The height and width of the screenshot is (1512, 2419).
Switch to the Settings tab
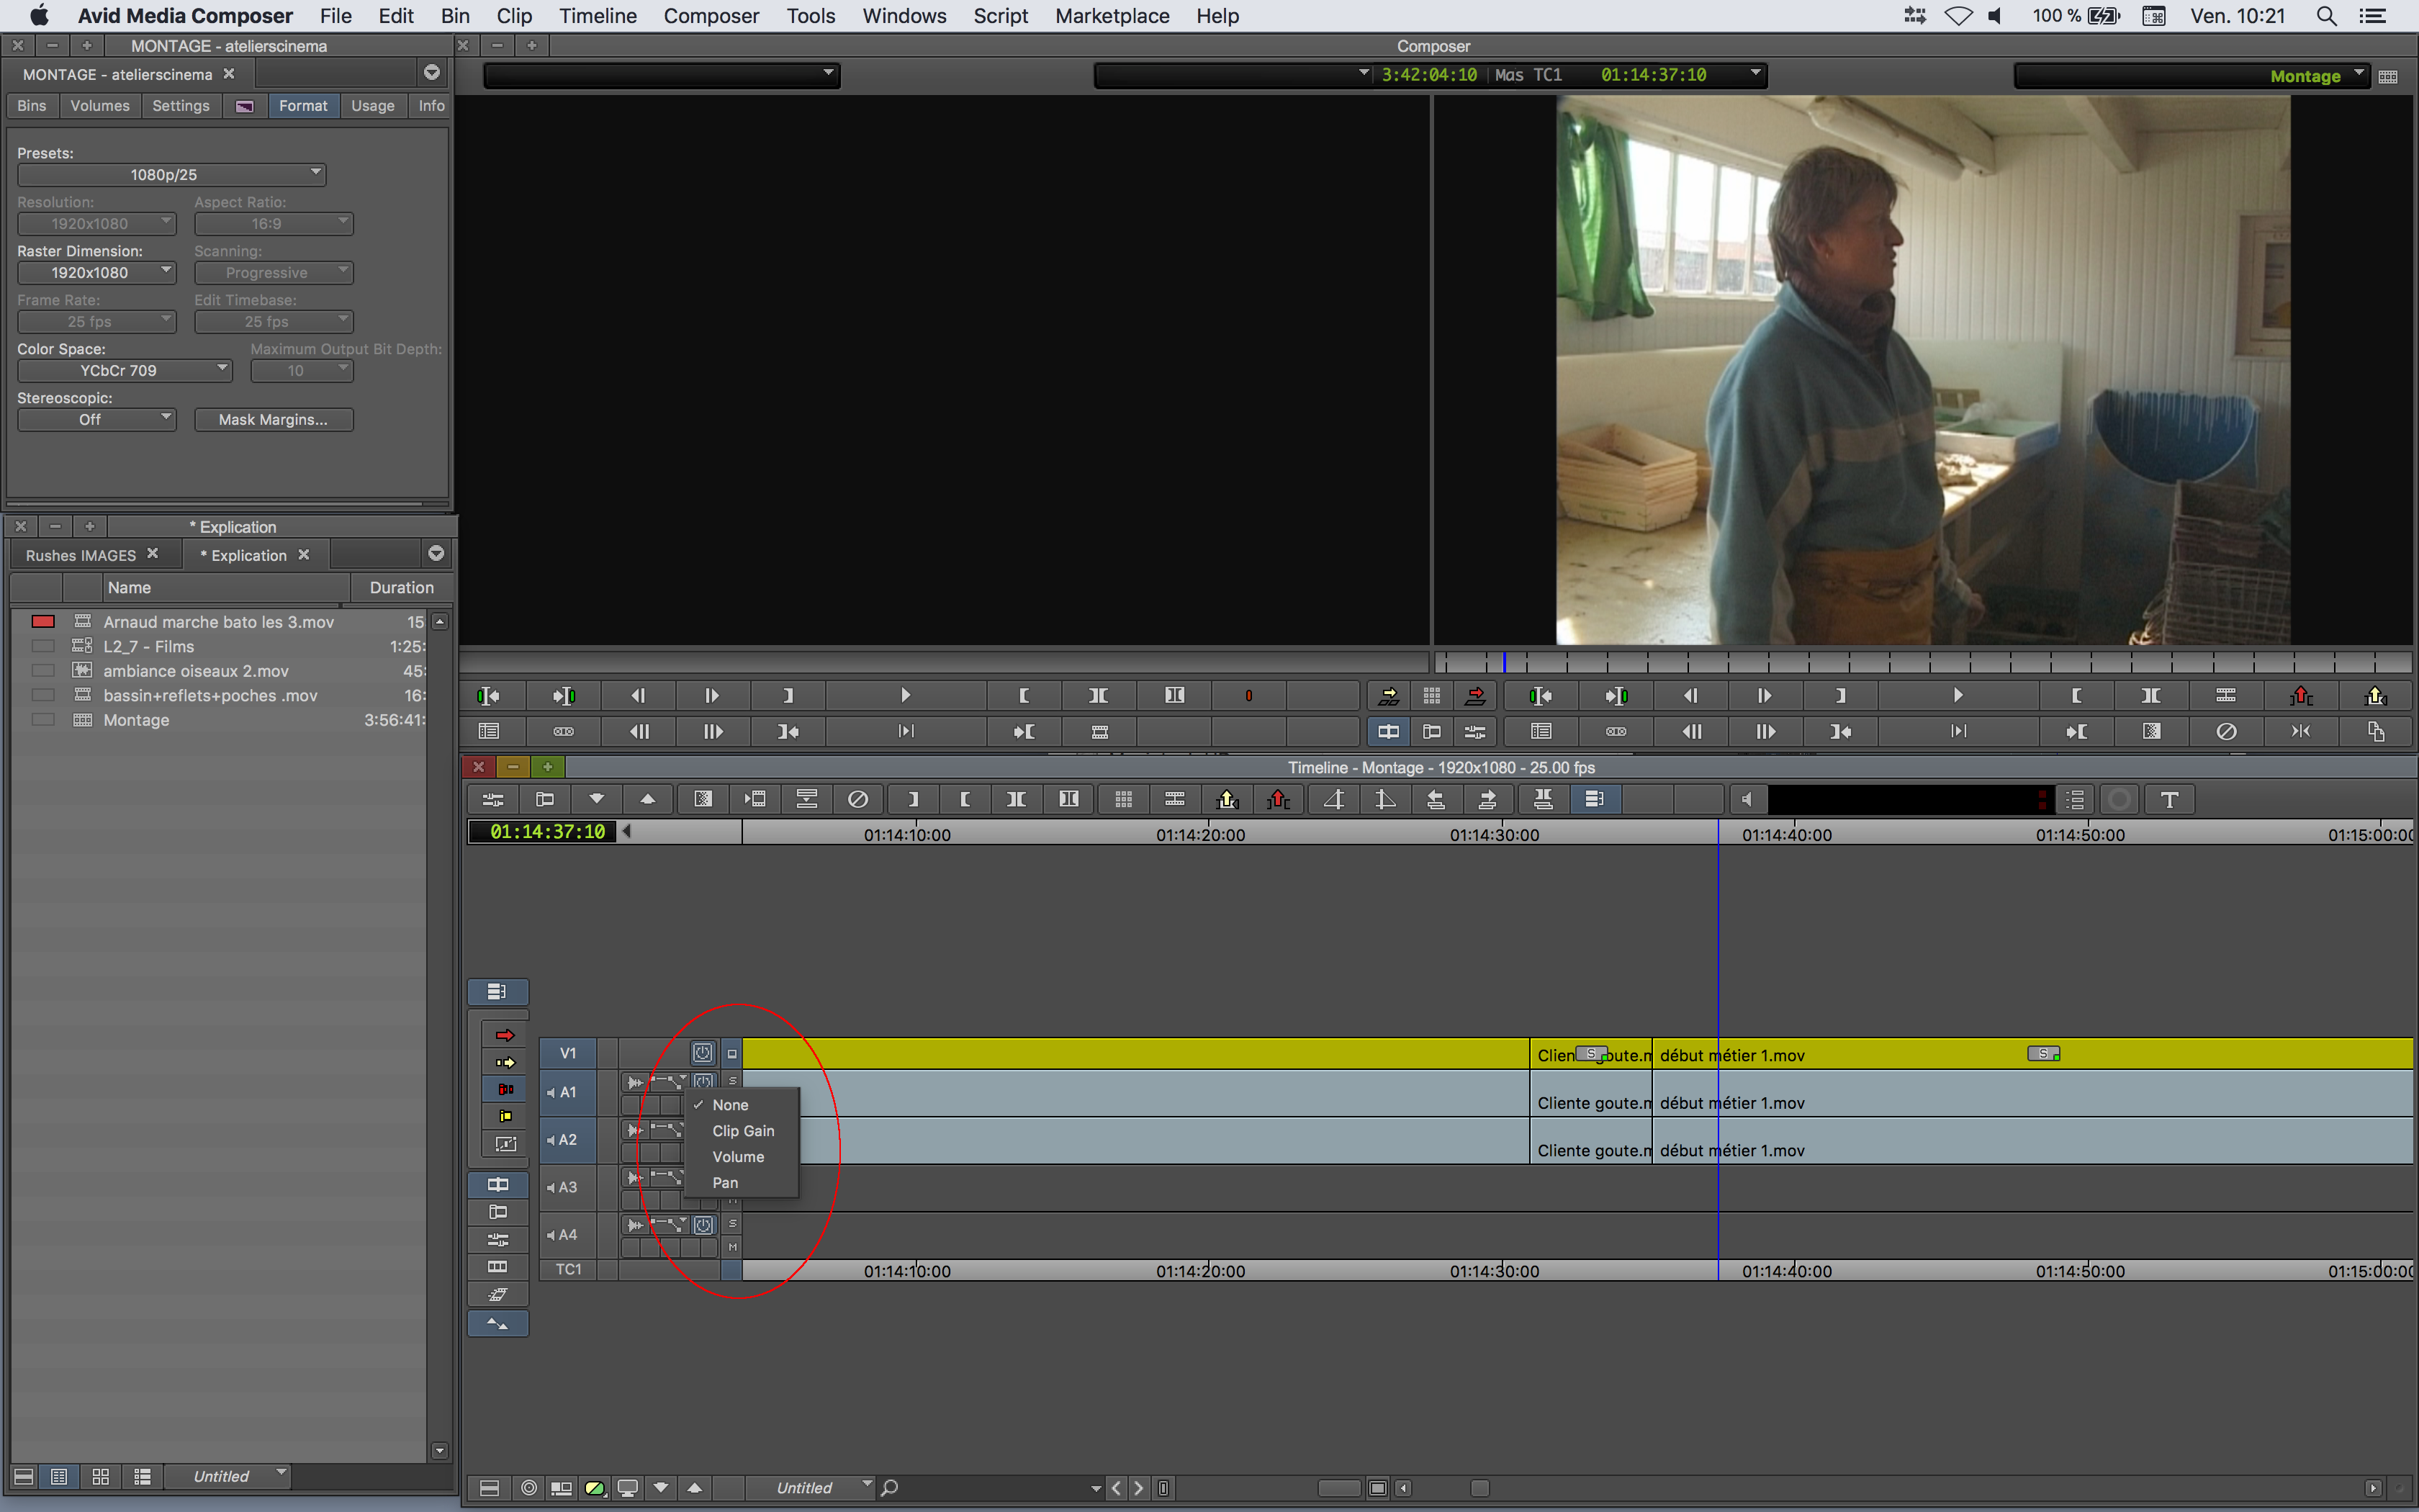tap(180, 106)
